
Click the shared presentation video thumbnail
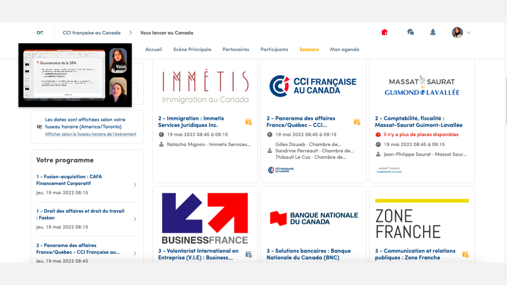tap(64, 75)
